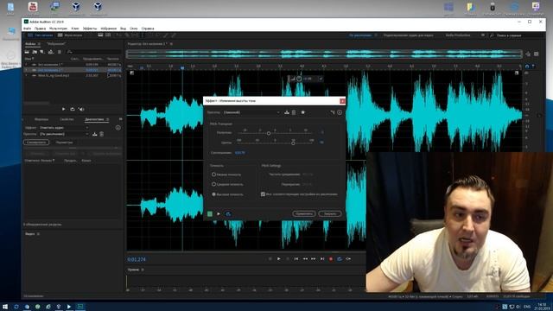Click Move playhead to previous in transport

(x=296, y=259)
